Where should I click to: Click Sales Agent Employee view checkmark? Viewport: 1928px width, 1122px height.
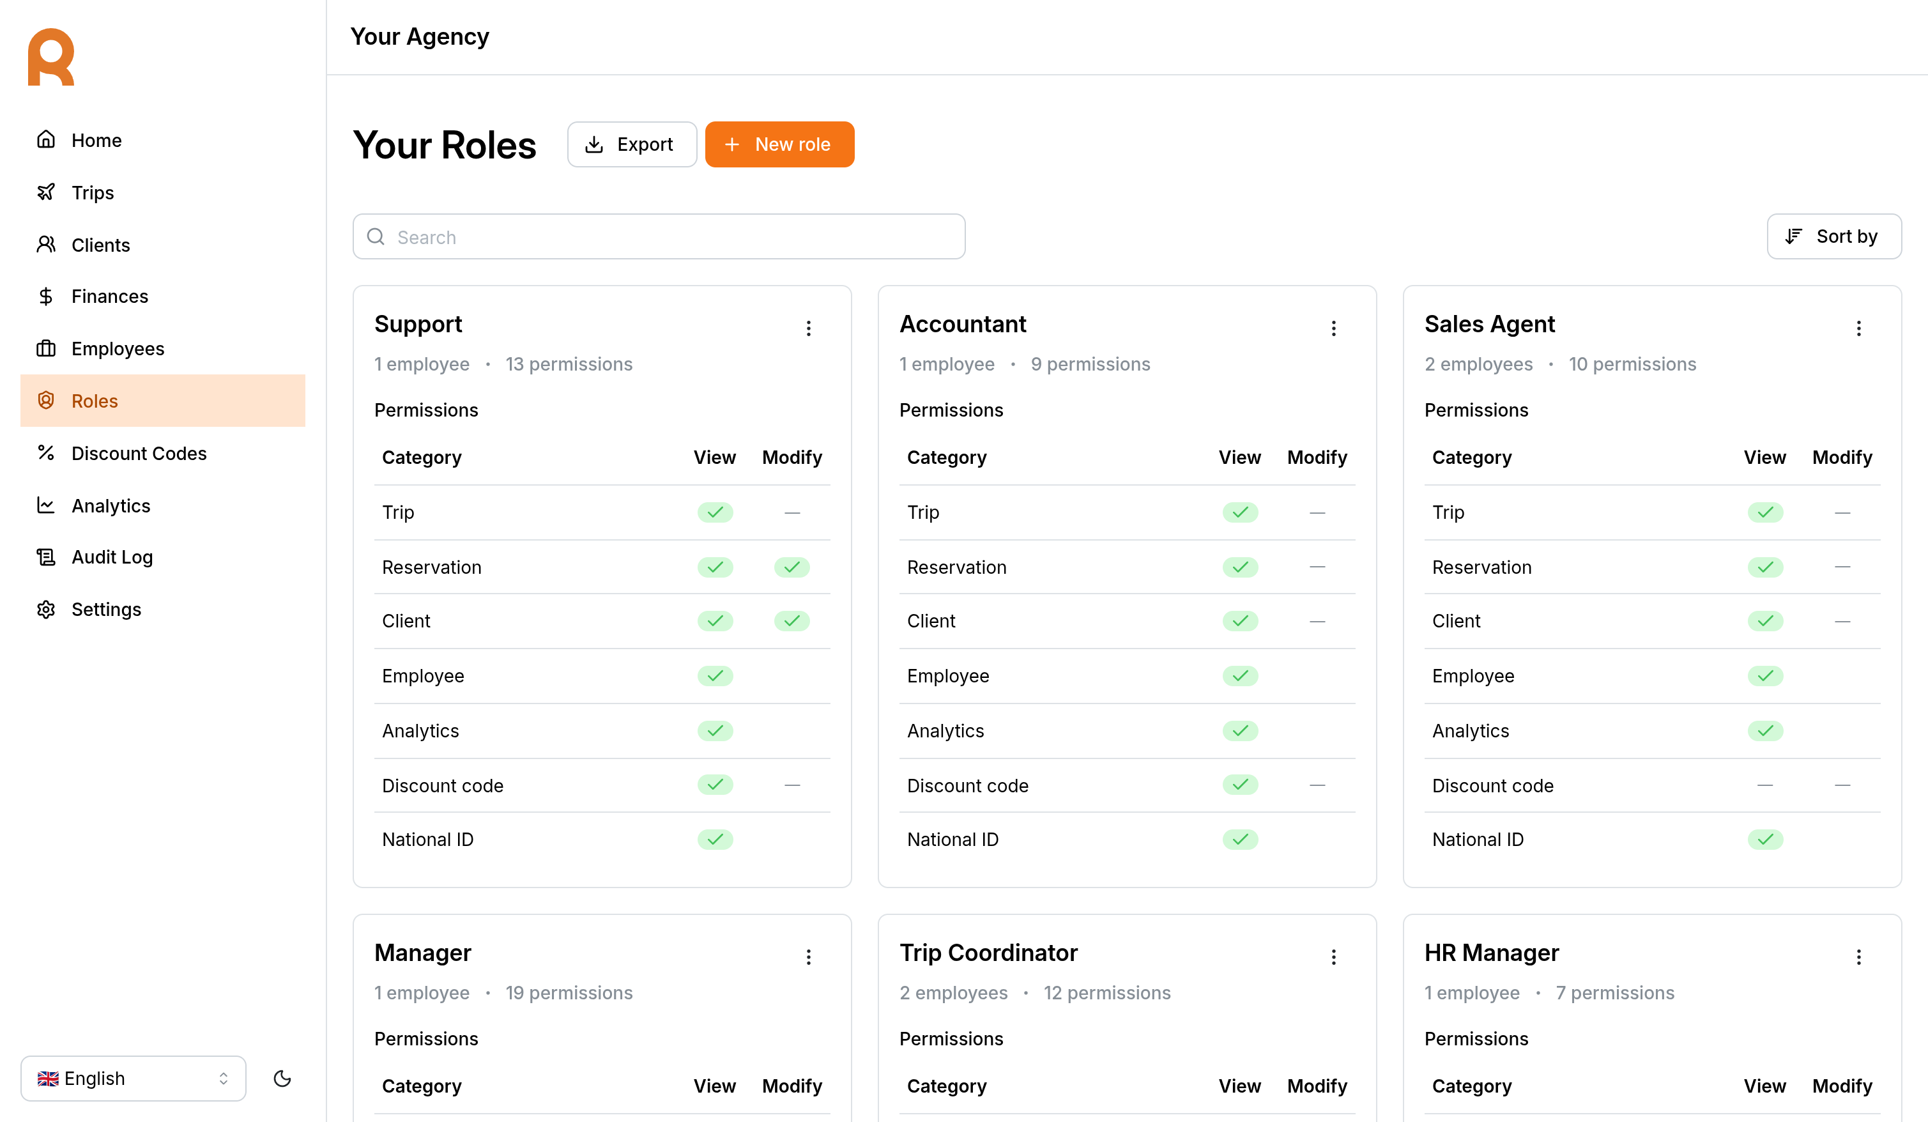[1765, 676]
